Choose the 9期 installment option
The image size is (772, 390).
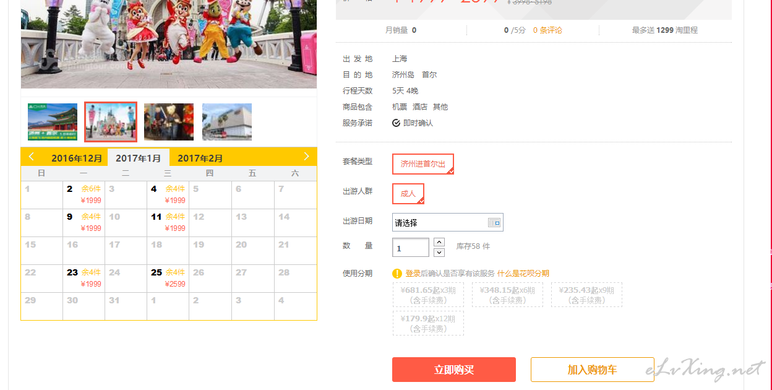click(586, 295)
